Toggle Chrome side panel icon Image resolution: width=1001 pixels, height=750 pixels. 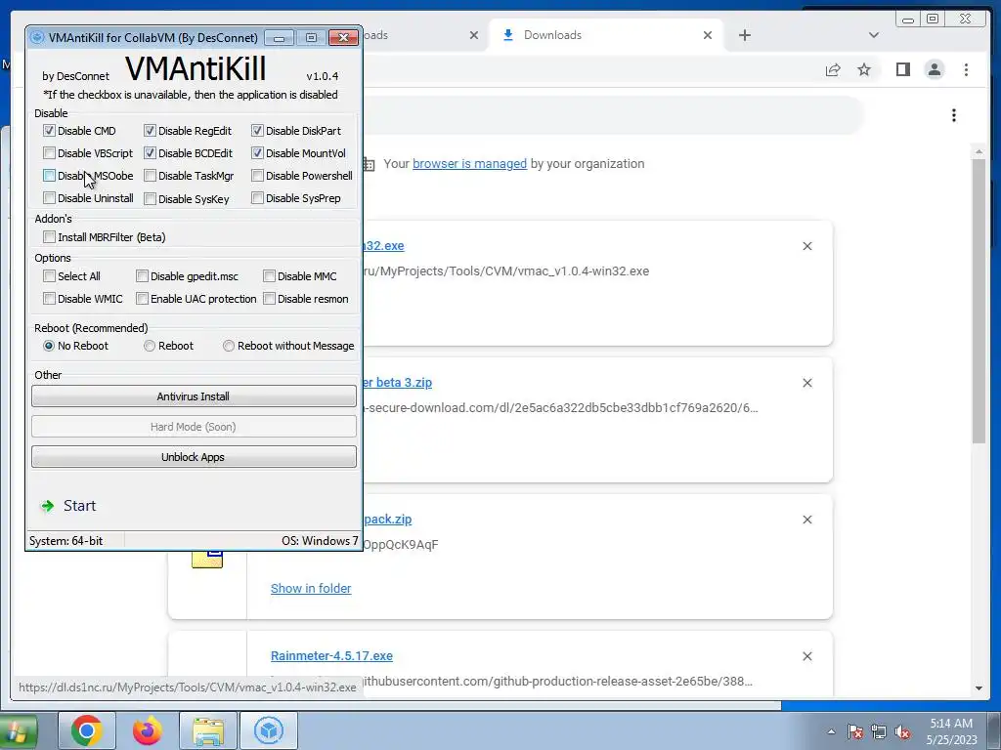pos(902,69)
